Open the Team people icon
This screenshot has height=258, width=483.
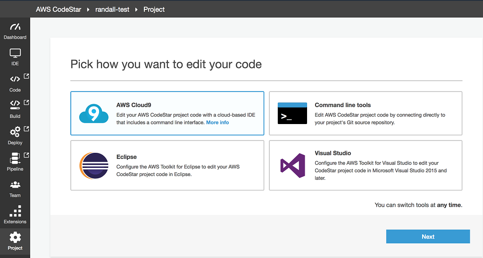15,184
